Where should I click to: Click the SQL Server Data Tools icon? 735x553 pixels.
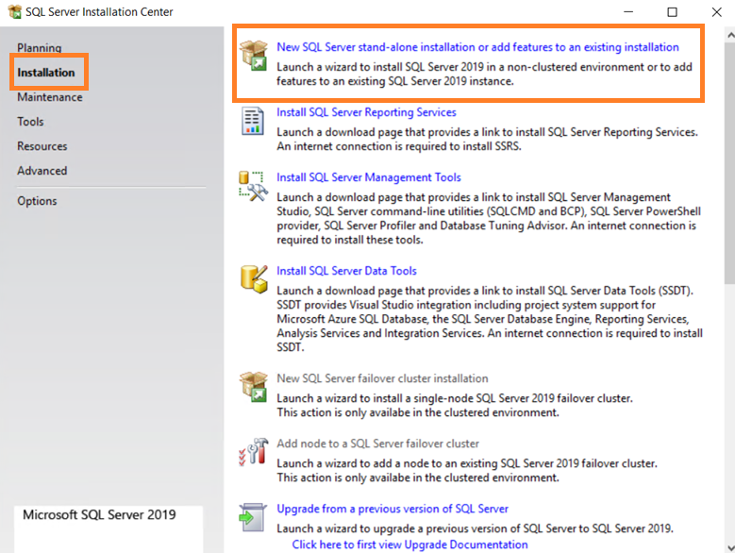coord(254,278)
